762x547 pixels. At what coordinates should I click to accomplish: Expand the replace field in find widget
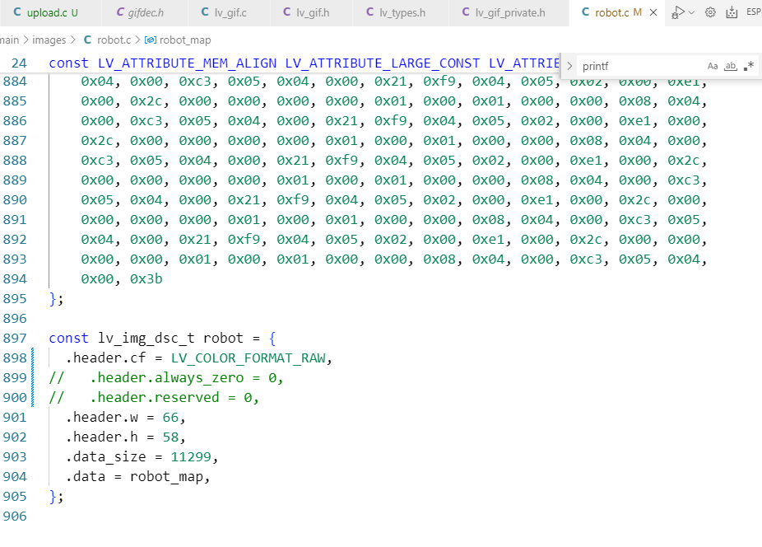tap(569, 66)
